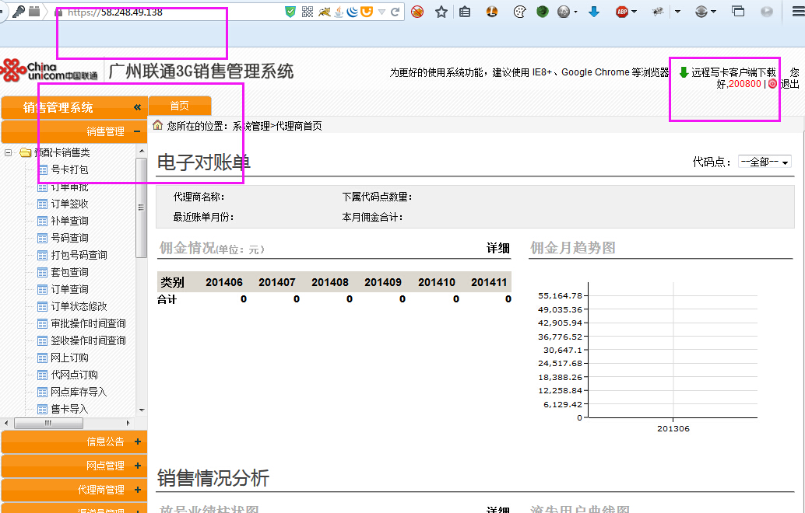This screenshot has width=805, height=513.
Task: Open downloads with the blue arrow icon
Action: [594, 12]
